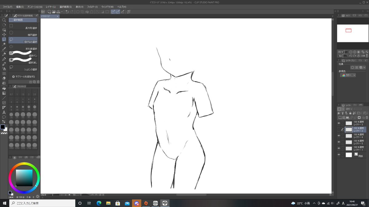Select the transparent color swatch
369x207 pixels.
tap(4, 133)
